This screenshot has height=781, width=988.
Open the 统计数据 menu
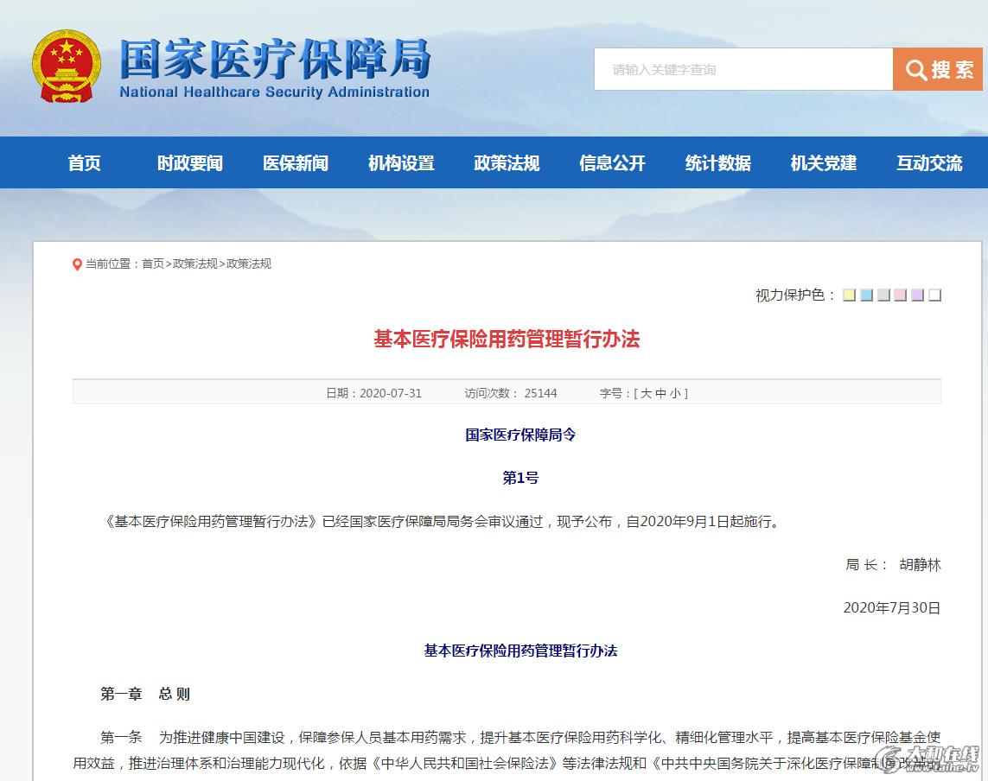coord(717,163)
